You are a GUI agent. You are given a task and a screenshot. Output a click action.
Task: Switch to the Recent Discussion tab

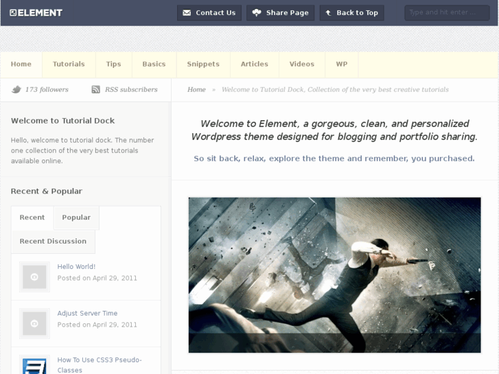pyautogui.click(x=53, y=242)
